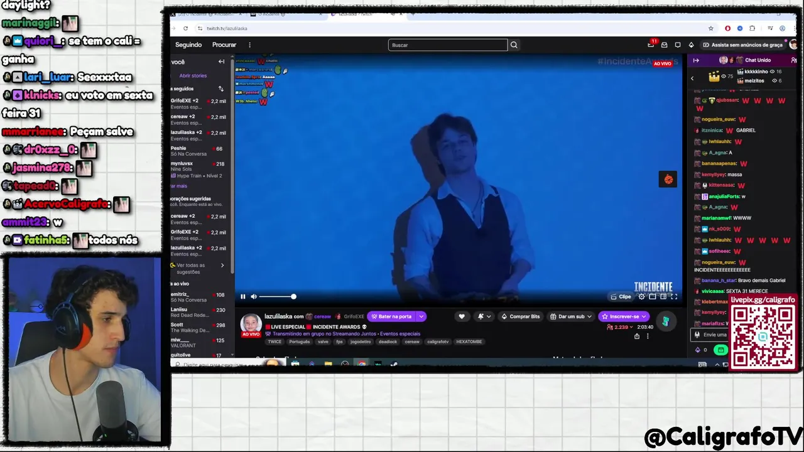Toggle theatre mode in the player

(x=652, y=296)
